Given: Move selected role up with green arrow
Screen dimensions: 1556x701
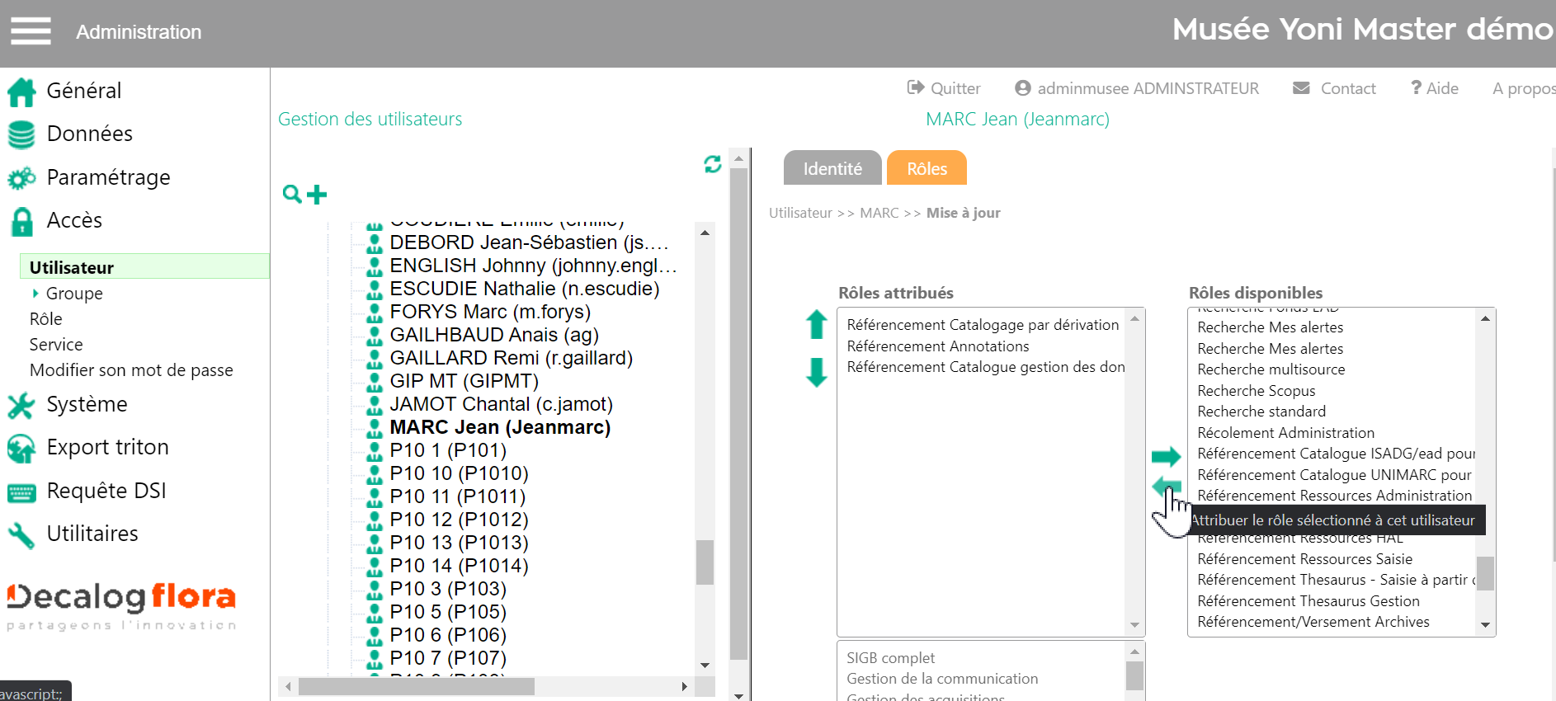Looking at the screenshot, I should click(x=817, y=324).
